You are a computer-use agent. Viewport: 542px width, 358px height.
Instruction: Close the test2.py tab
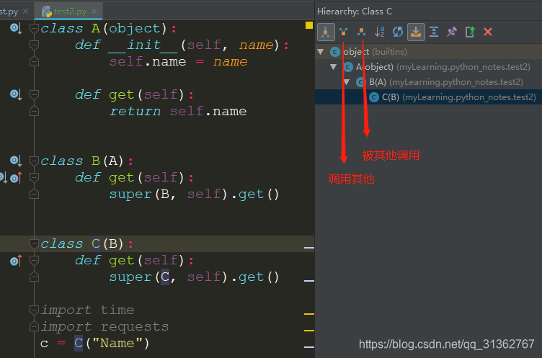coord(93,11)
